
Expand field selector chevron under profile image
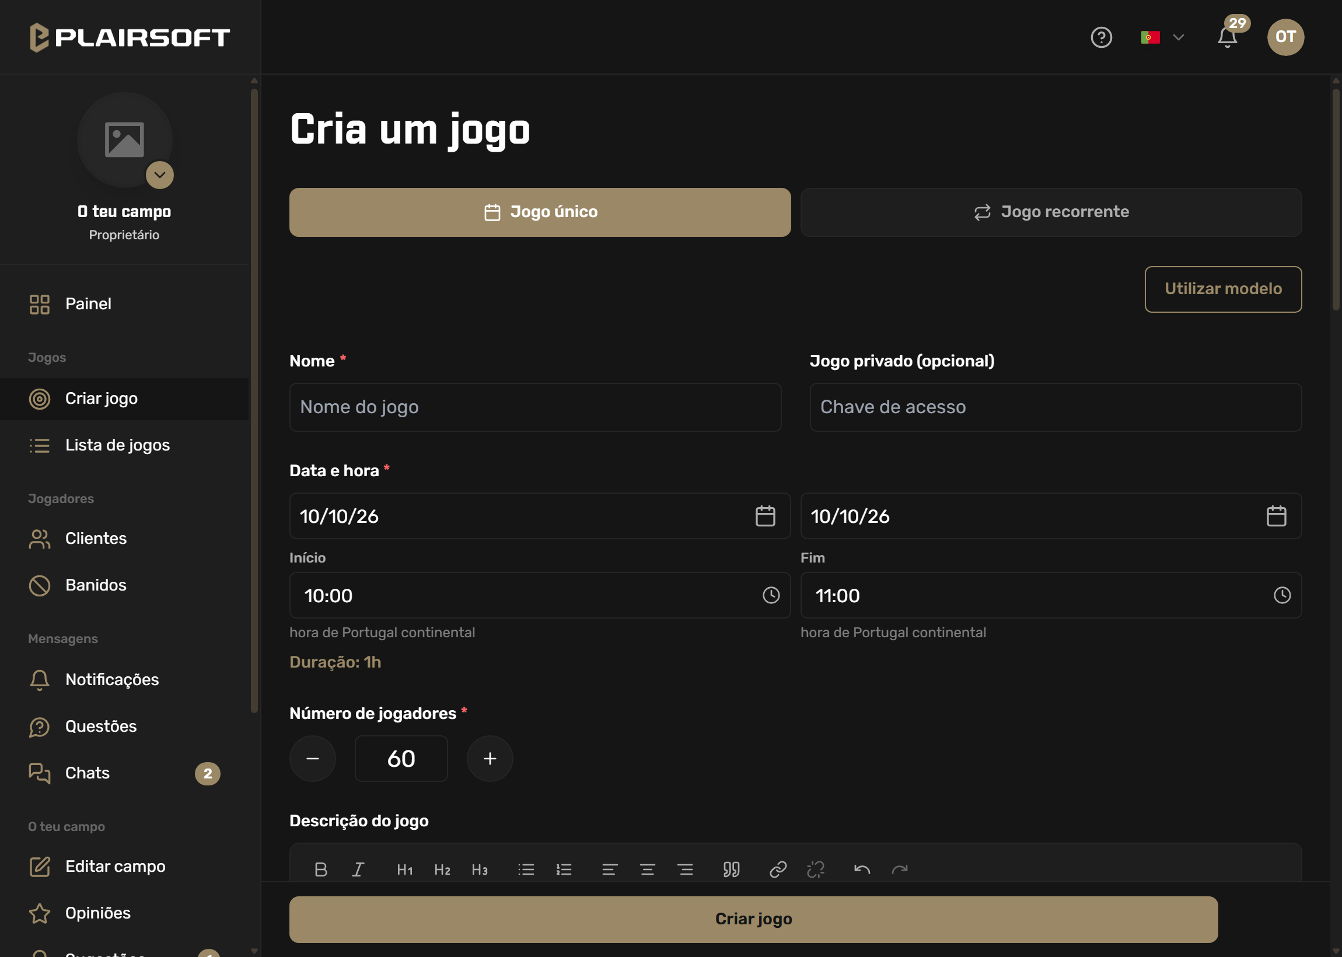point(160,174)
